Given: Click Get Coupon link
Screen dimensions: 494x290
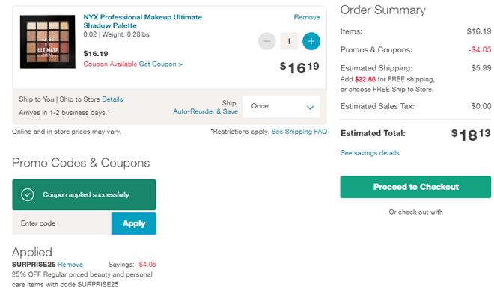Looking at the screenshot, I should click(160, 64).
